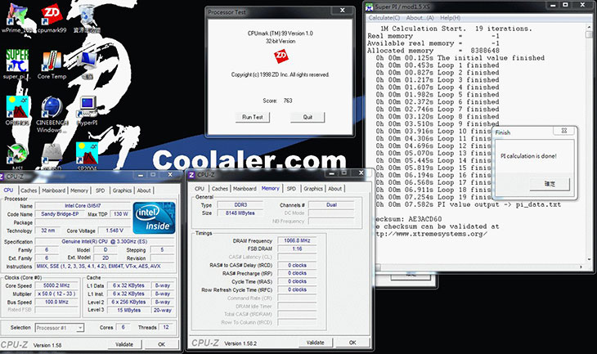This screenshot has width=597, height=354.
Task: Click the Size 8148 MBytes field
Action: click(x=240, y=213)
